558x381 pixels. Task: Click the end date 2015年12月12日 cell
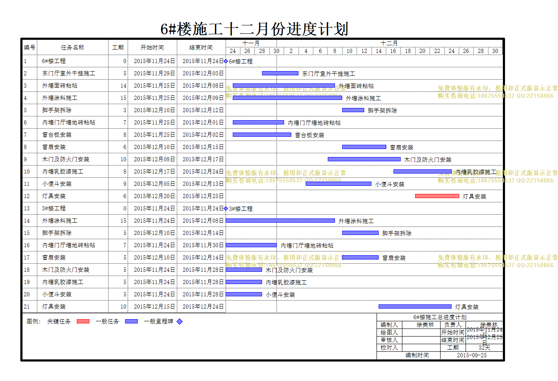[201, 110]
